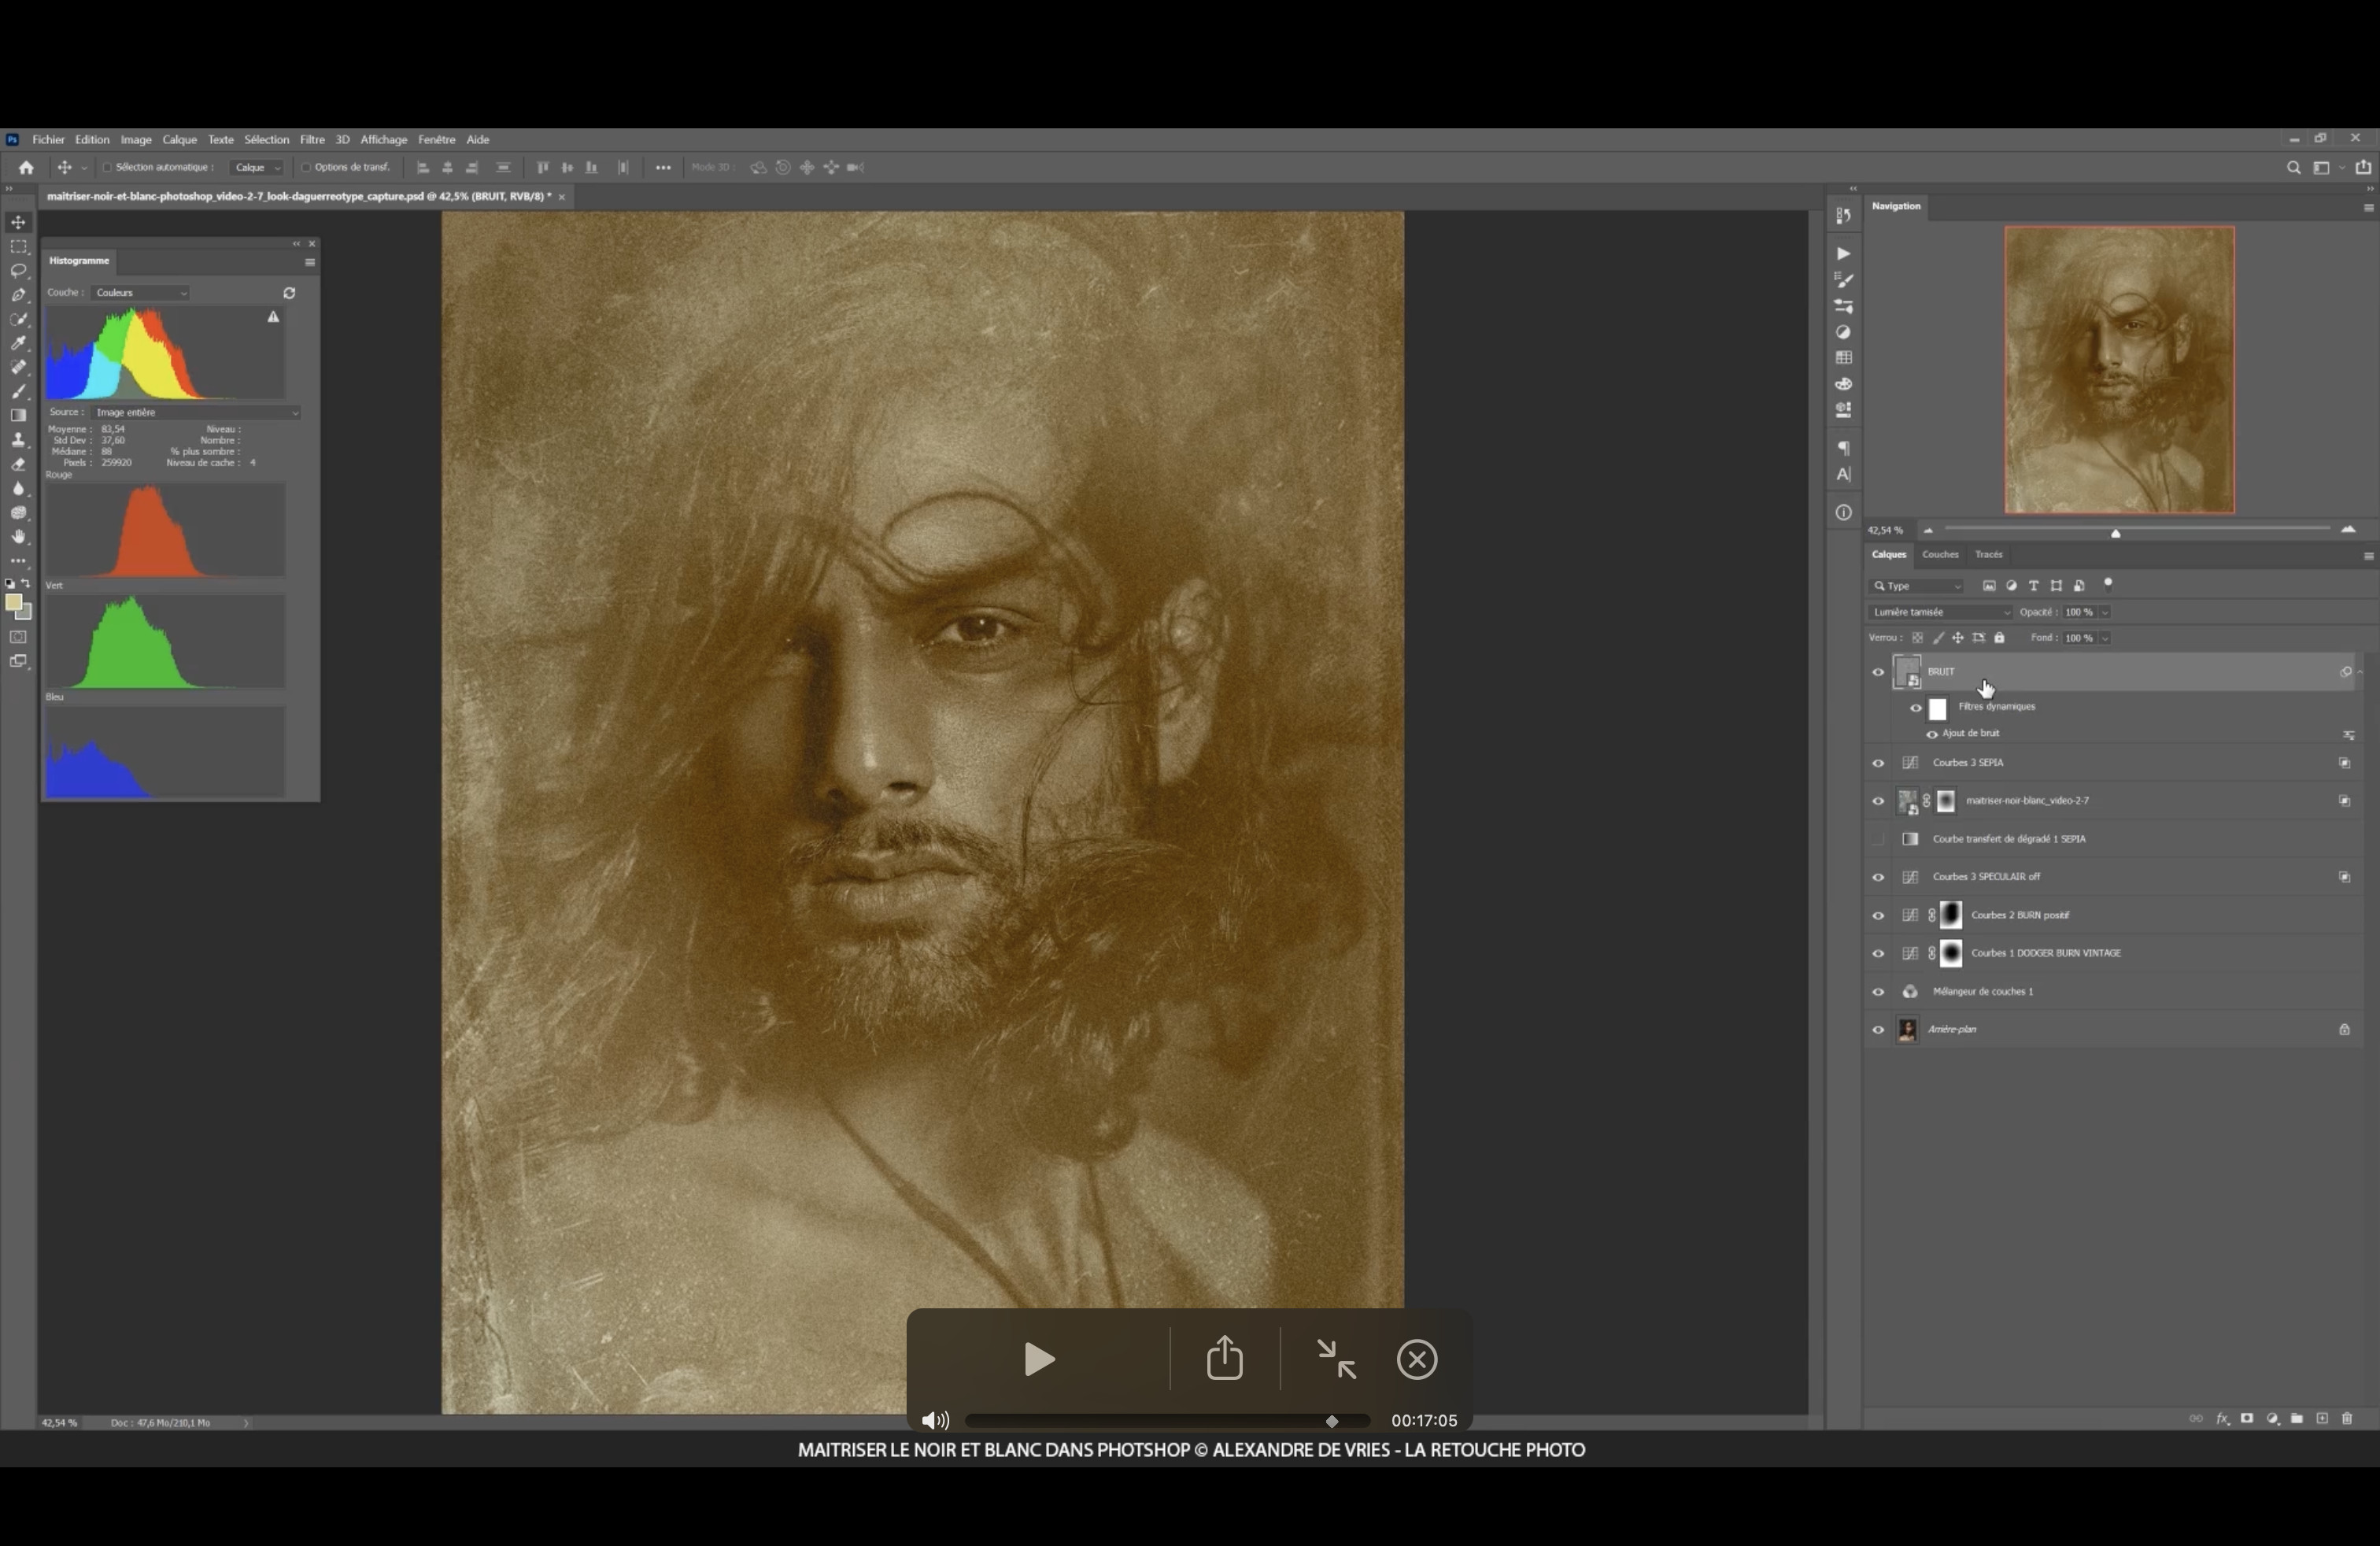
Task: Refresh the histogram with the refresh icon
Action: click(x=289, y=293)
